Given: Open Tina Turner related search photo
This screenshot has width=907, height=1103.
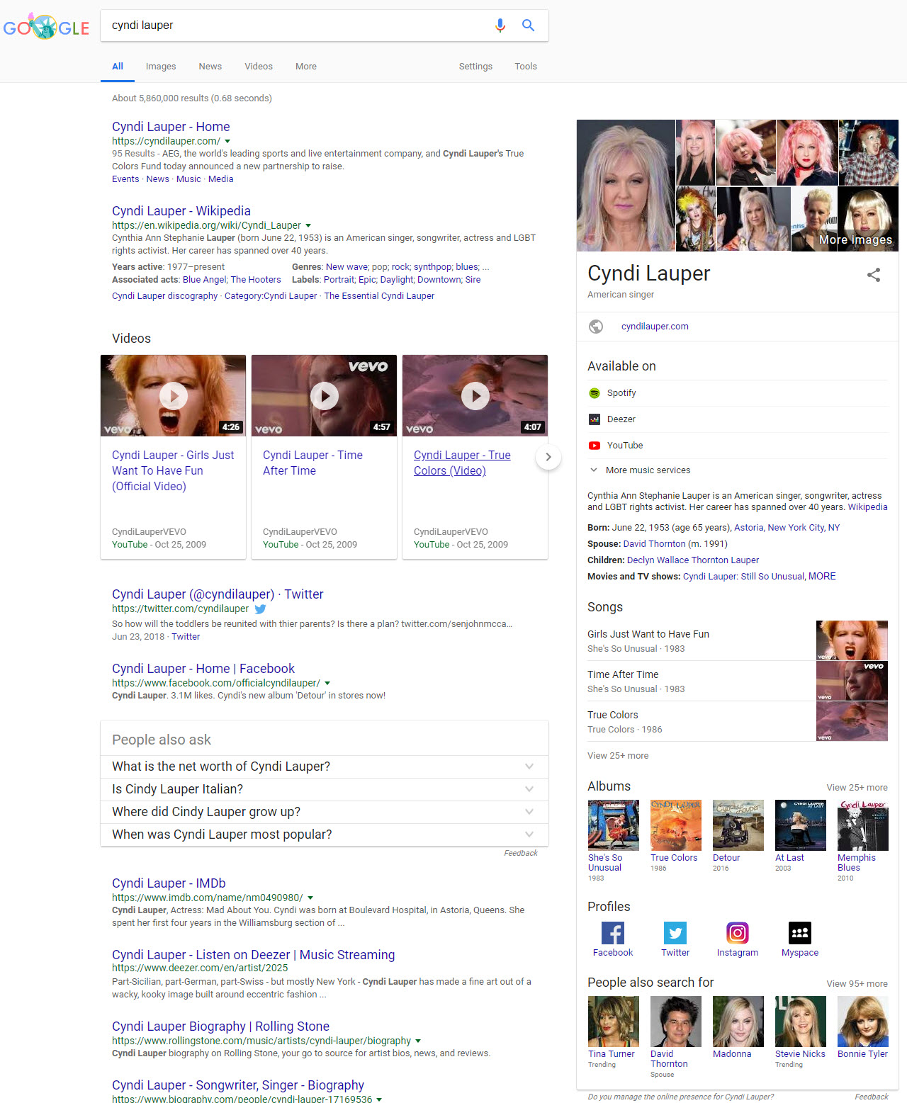Looking at the screenshot, I should coord(614,1022).
